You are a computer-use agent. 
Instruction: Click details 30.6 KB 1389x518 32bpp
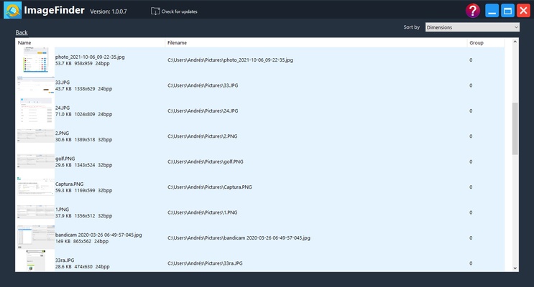click(83, 139)
